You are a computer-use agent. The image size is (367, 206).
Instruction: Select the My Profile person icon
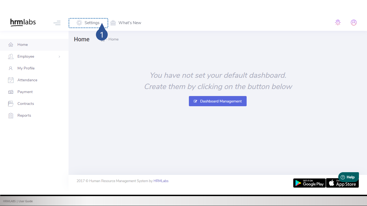pyautogui.click(x=11, y=68)
